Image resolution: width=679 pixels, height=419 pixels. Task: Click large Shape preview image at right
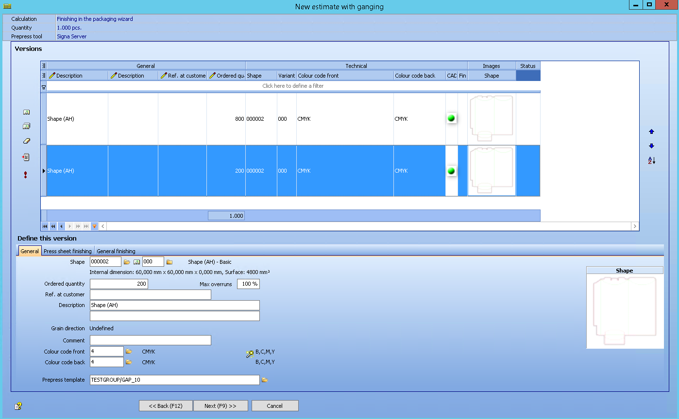625,311
